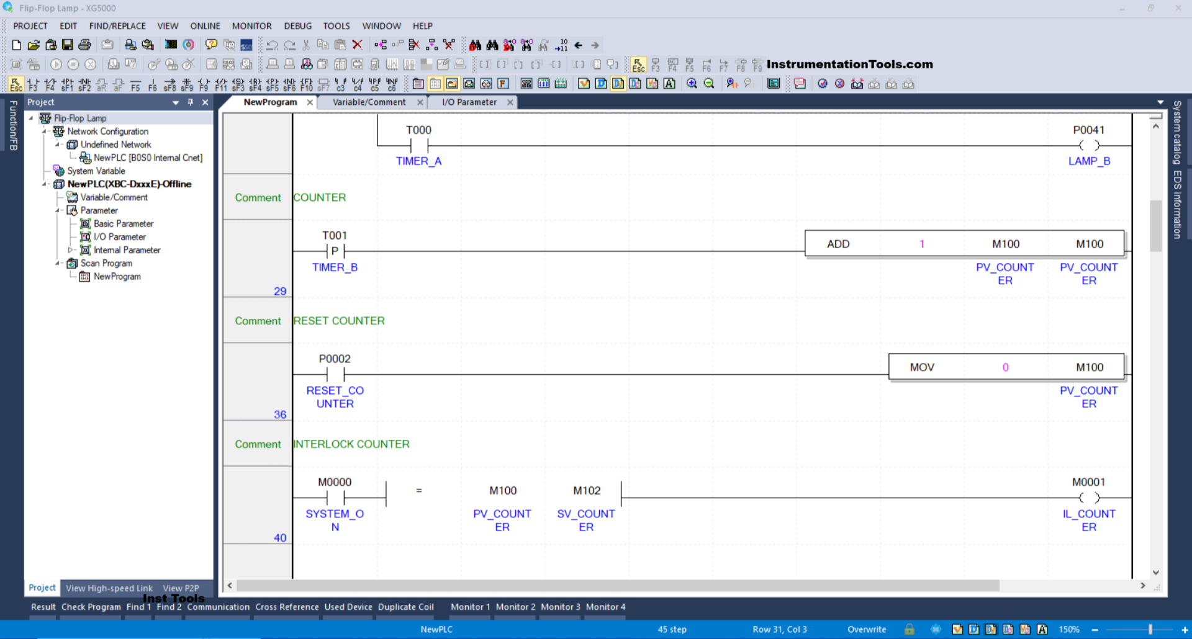Click the Save project icon
1192x639 pixels.
[68, 45]
